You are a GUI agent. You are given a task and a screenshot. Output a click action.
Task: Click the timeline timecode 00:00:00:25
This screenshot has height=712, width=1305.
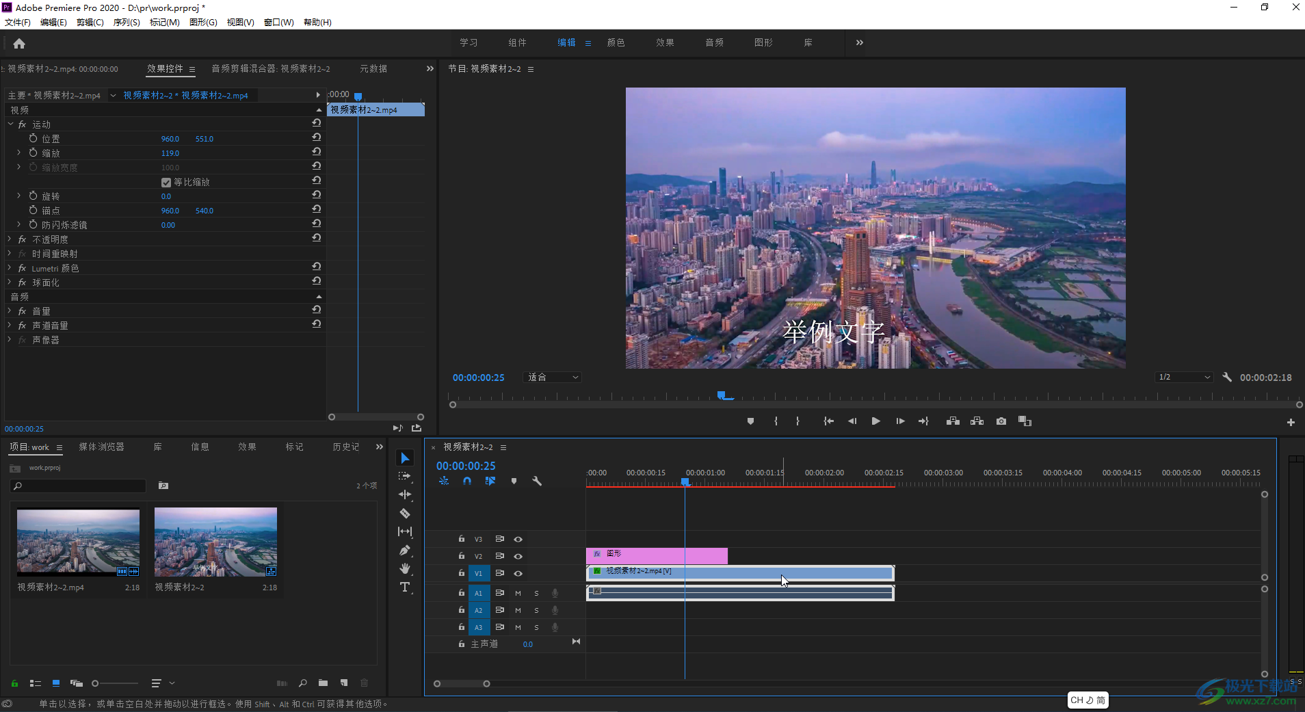(466, 466)
